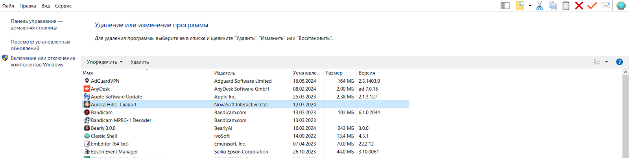Sort by the Установлено column header
Viewport: 629px width, 158px height.
pyautogui.click(x=307, y=73)
